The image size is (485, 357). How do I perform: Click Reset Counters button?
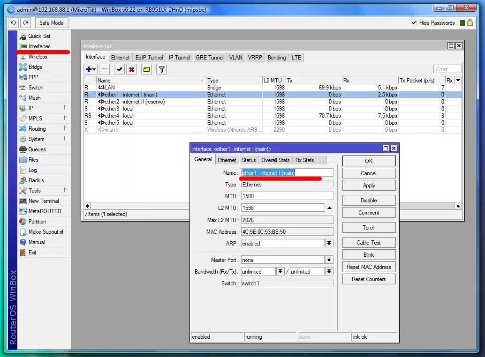pyautogui.click(x=369, y=279)
